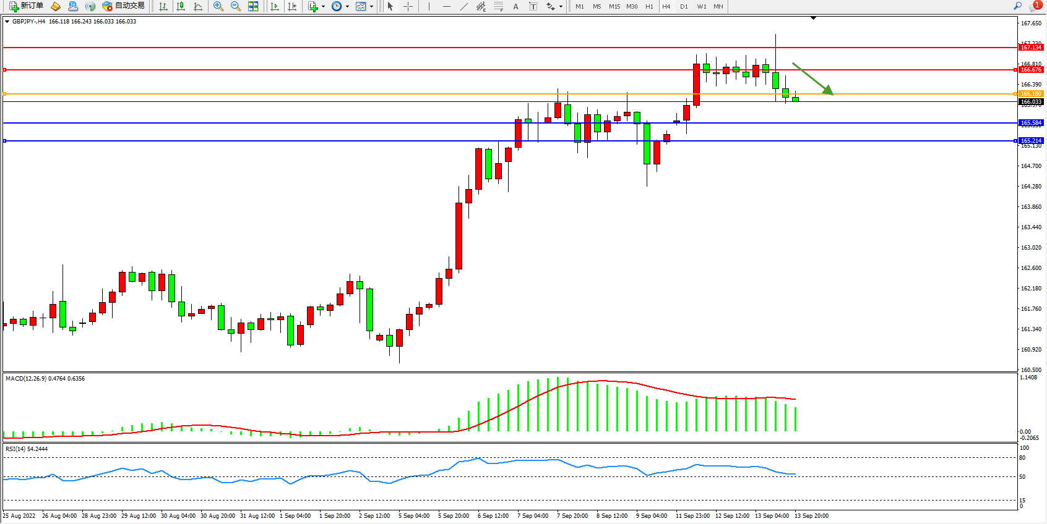Enable chart shift from right edge
Viewport: 1047px width, 524px height.
[292, 6]
